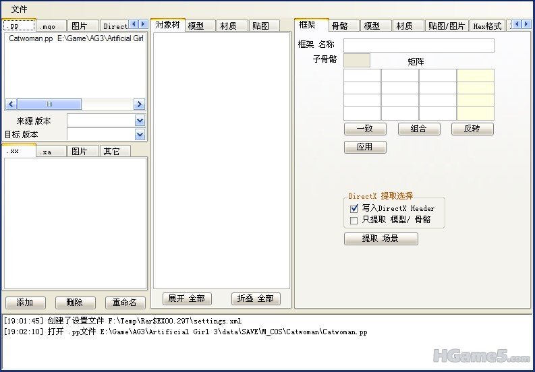Click right arrow of the file list scrollbar

click(x=139, y=104)
